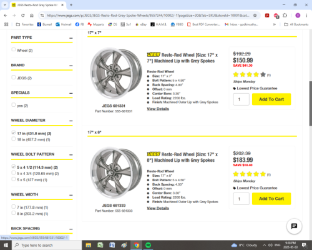Screen dimensions: 312x250
Task: Open the Chrome extensions puzzle icon
Action: pos(285,16)
